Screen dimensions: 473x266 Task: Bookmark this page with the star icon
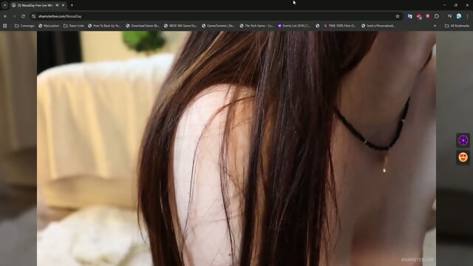(x=398, y=16)
